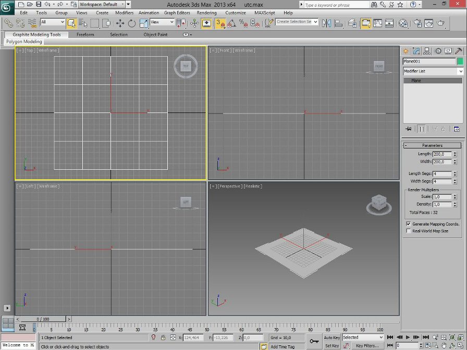This screenshot has height=350, width=467.
Task: Open Key Filters dialog
Action: point(367,345)
